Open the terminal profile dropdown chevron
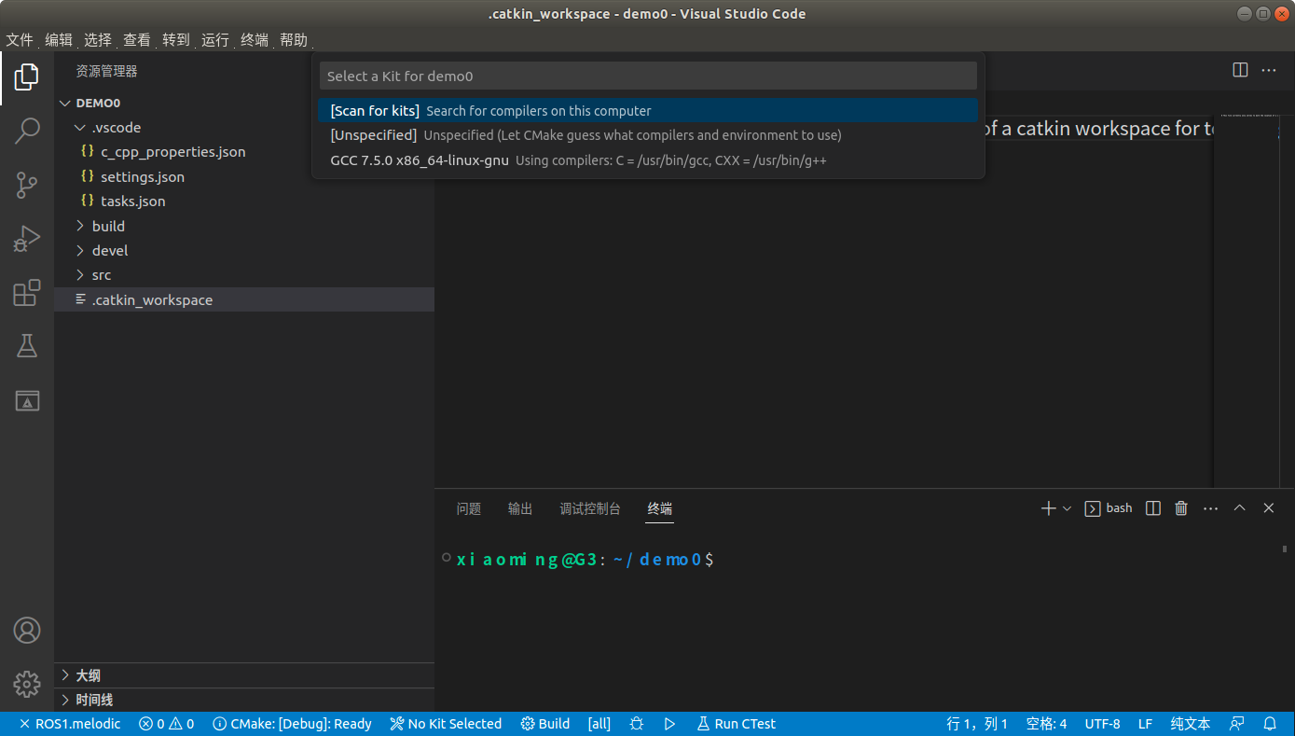The width and height of the screenshot is (1295, 736). 1067,507
